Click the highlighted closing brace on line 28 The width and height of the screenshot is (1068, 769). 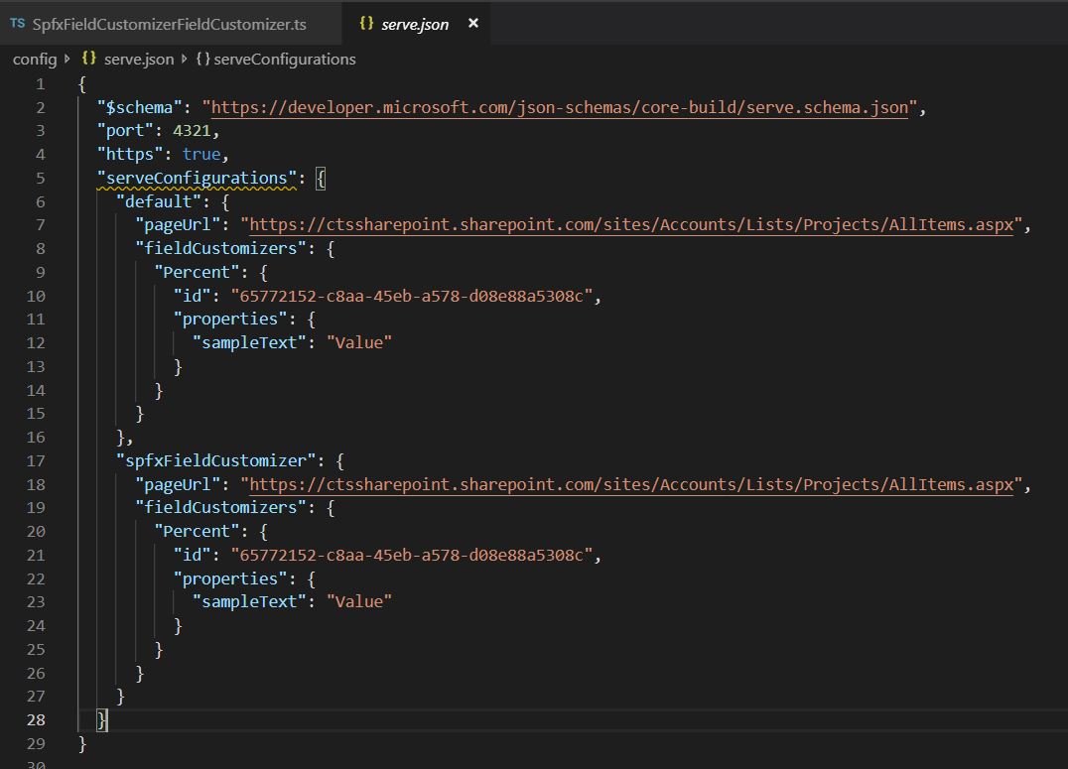point(101,720)
